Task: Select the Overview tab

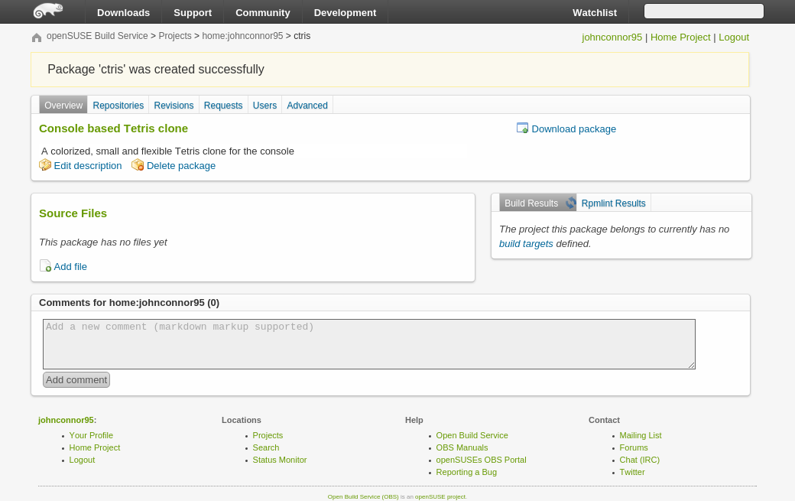Action: pos(63,105)
